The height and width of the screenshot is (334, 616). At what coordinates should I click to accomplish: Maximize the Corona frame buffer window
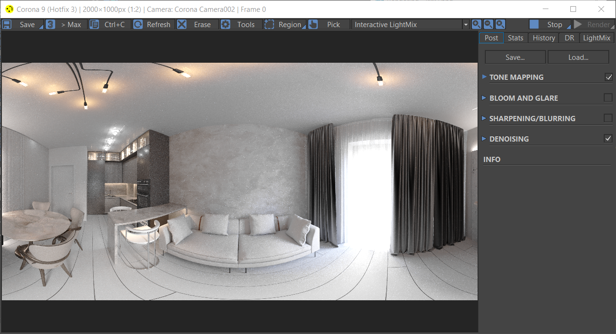click(573, 9)
